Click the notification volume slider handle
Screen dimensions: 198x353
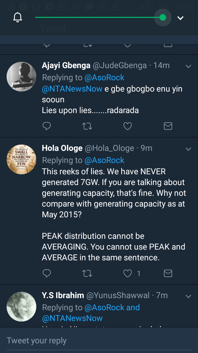[163, 18]
